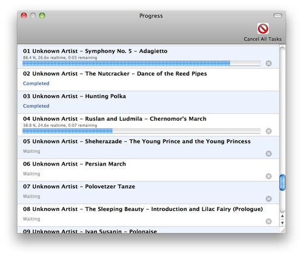Screen dimensions: 303x257
Task: Click the Chernomor's March progress bar
Action: pos(142,132)
